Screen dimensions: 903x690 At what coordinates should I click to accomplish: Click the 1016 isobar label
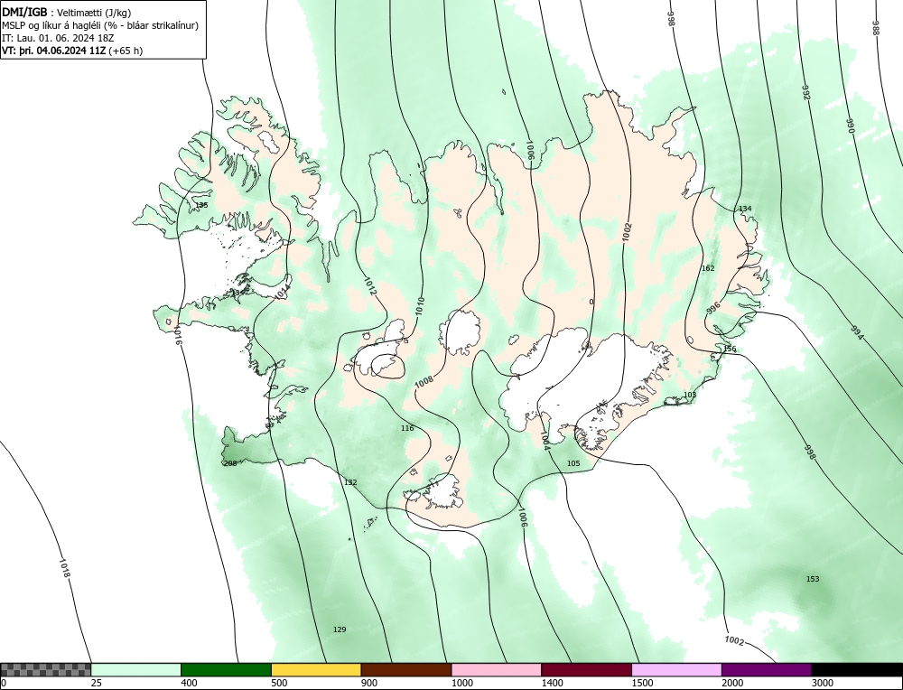pos(177,335)
